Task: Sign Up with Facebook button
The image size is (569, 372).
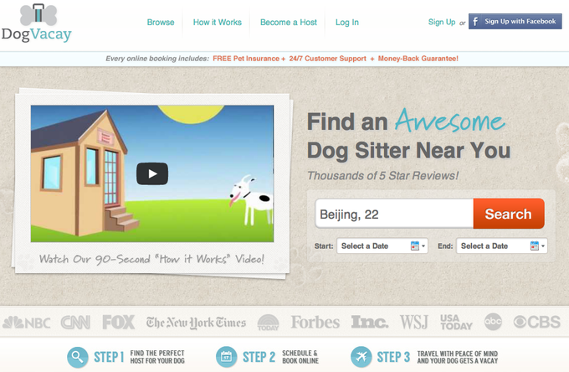Action: point(515,22)
